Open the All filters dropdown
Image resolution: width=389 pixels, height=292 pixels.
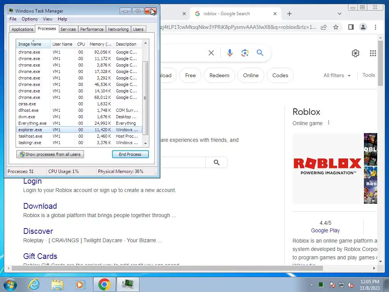[x=337, y=76]
